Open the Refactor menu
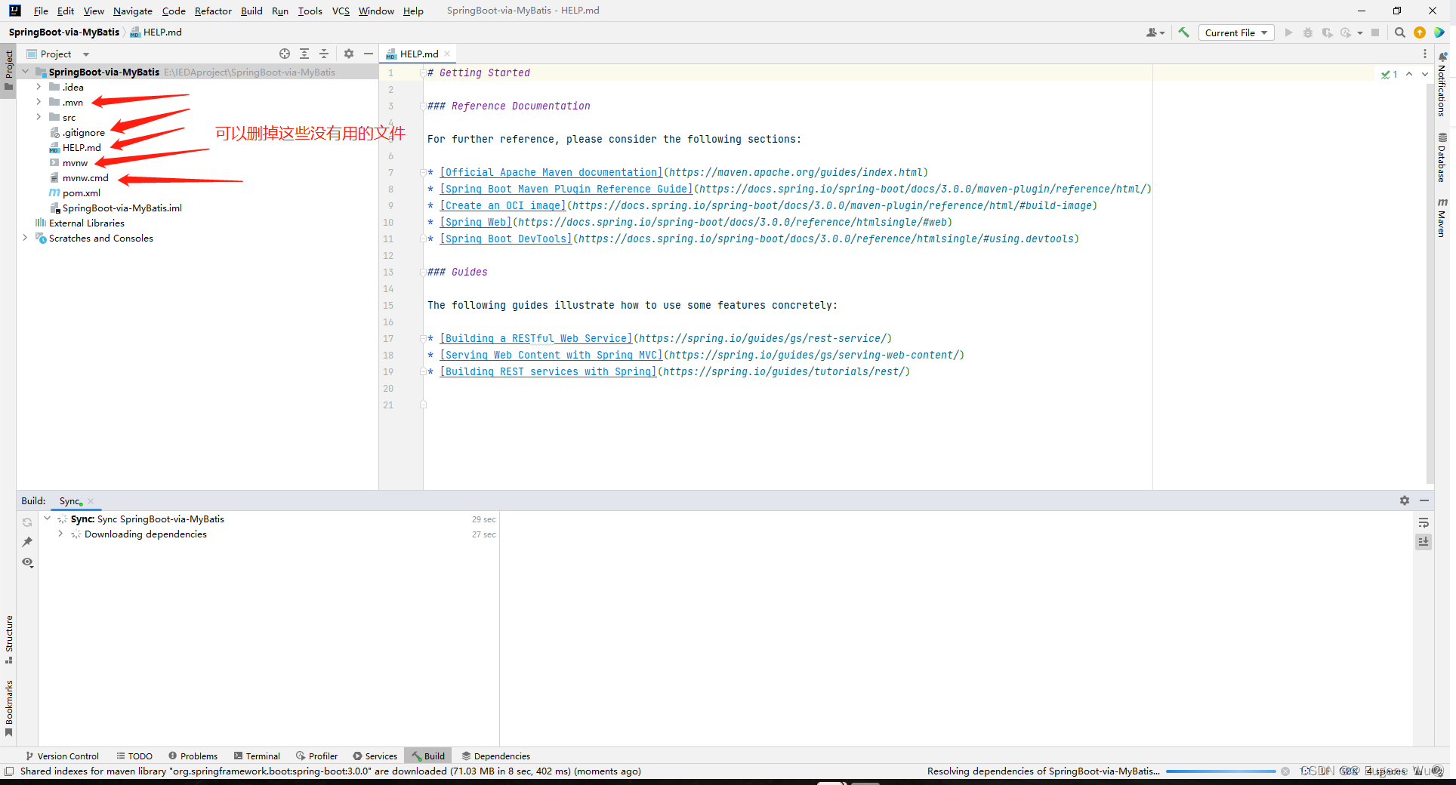The image size is (1456, 785). pyautogui.click(x=213, y=11)
